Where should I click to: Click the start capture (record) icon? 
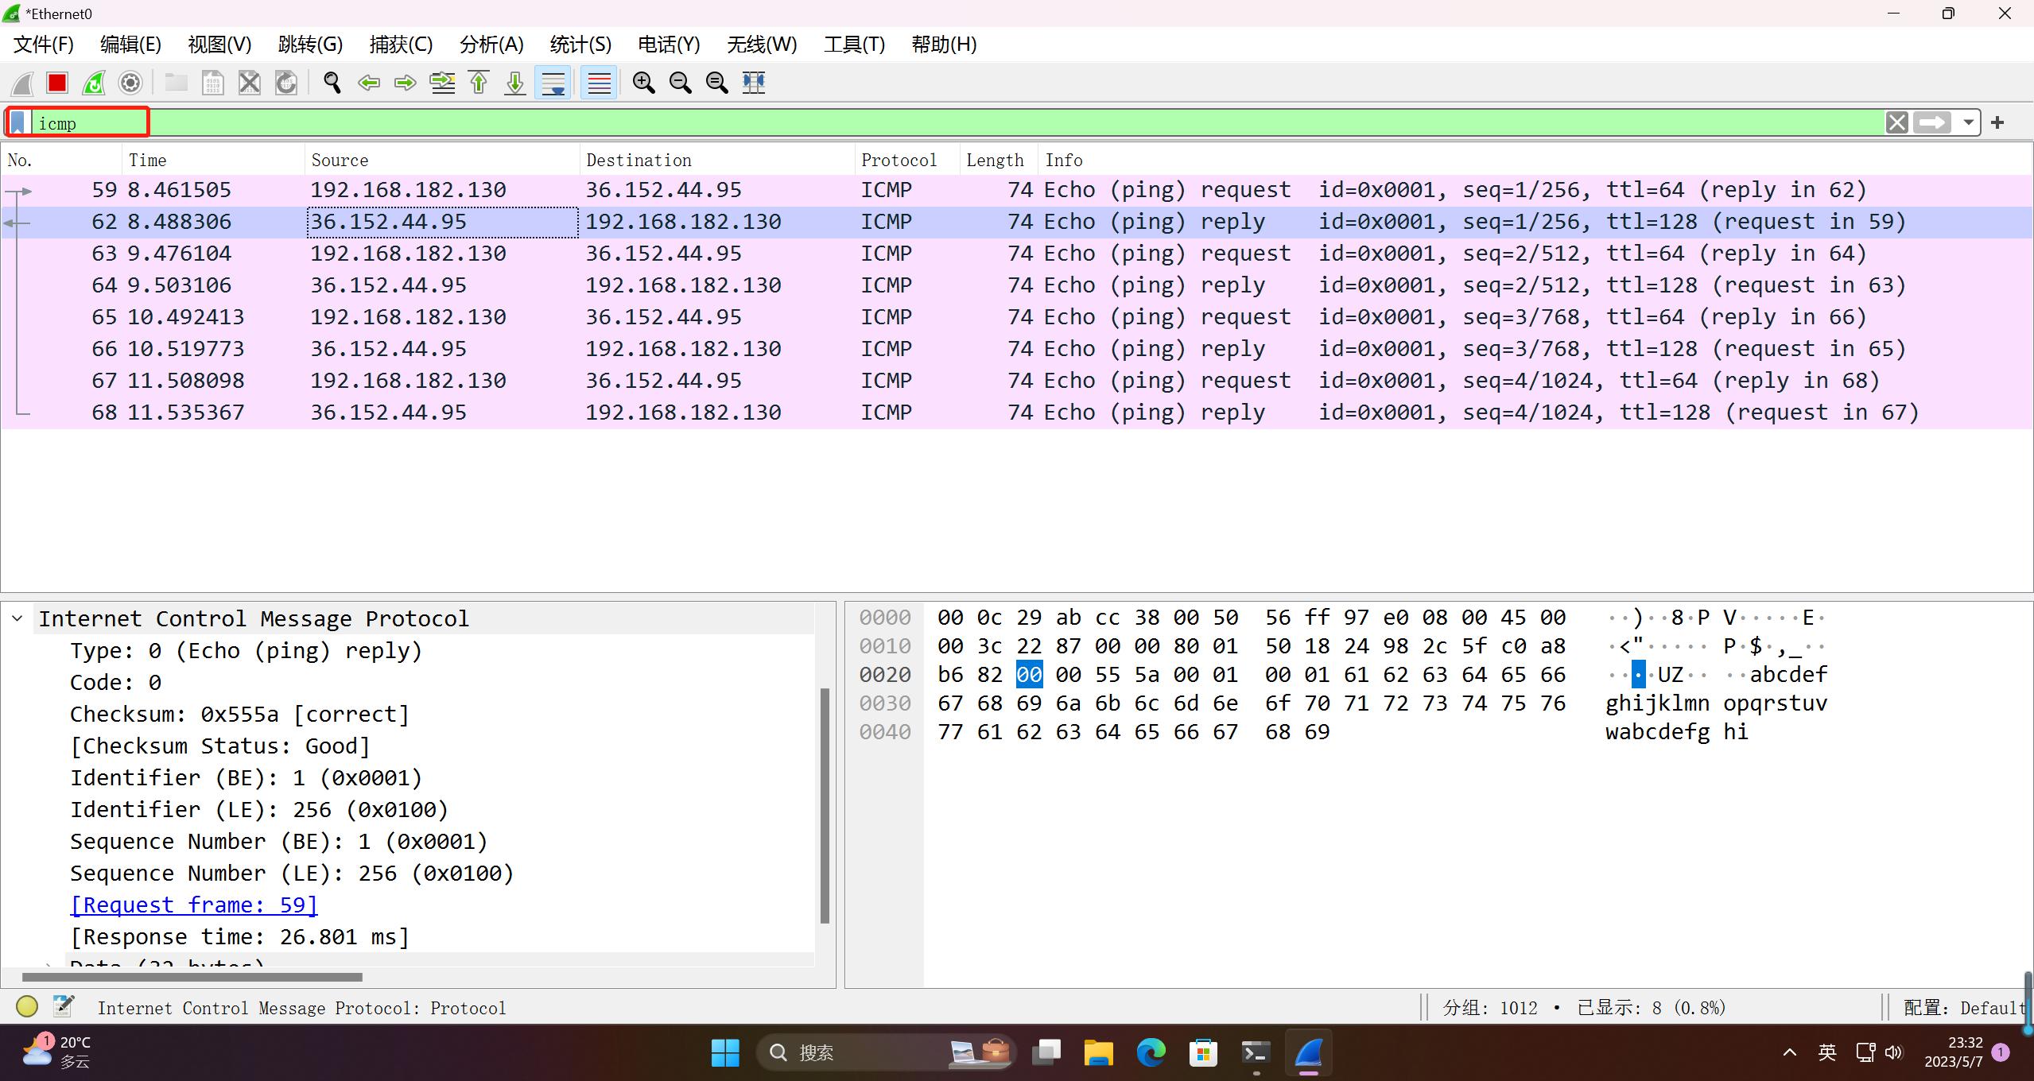(x=24, y=82)
